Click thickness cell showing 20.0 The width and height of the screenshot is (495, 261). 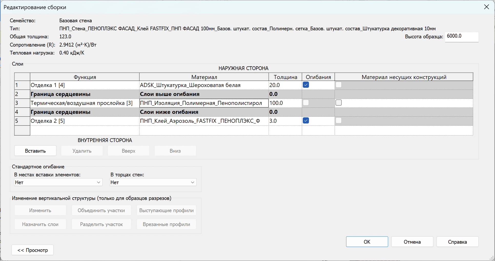(285, 85)
